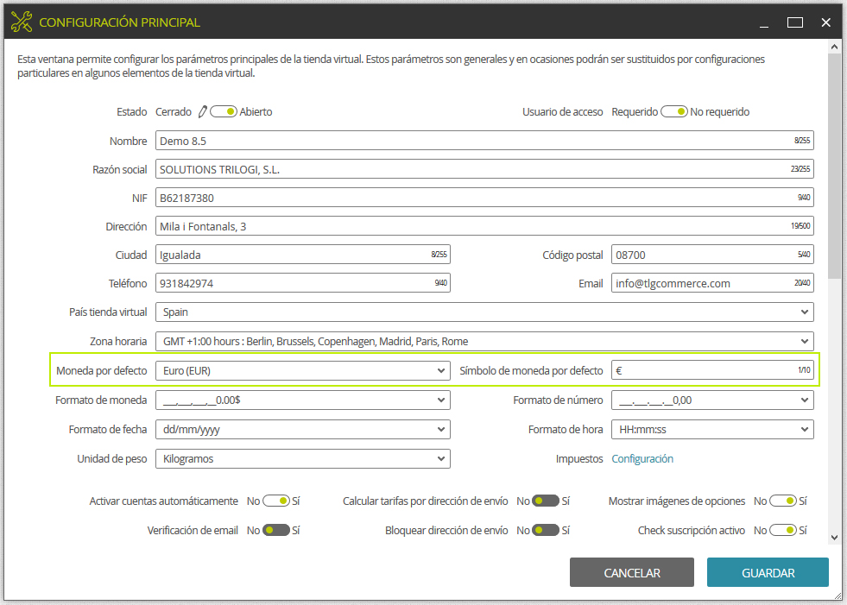
Task: Open the Moneda por defecto dropdown
Action: coord(303,370)
